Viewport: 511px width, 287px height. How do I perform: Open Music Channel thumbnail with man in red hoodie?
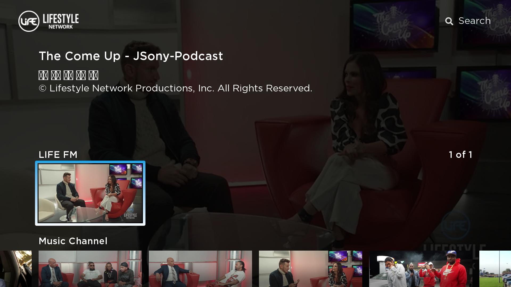421,269
